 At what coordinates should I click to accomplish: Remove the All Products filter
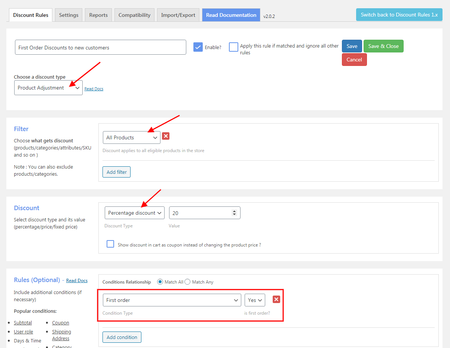pyautogui.click(x=166, y=136)
